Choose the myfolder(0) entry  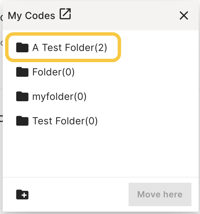pos(59,96)
